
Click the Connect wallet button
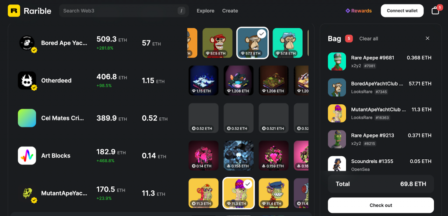click(x=402, y=11)
